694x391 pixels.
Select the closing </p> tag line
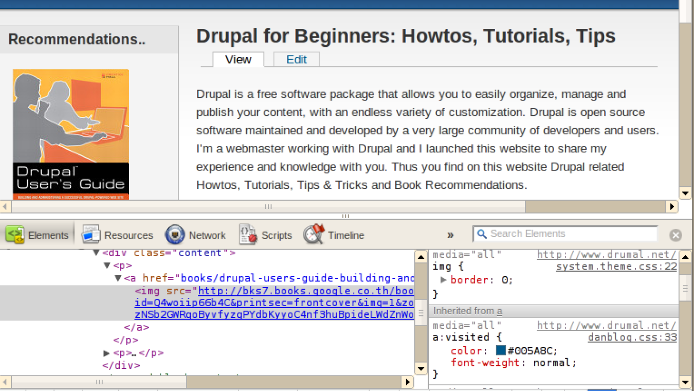tap(126, 340)
